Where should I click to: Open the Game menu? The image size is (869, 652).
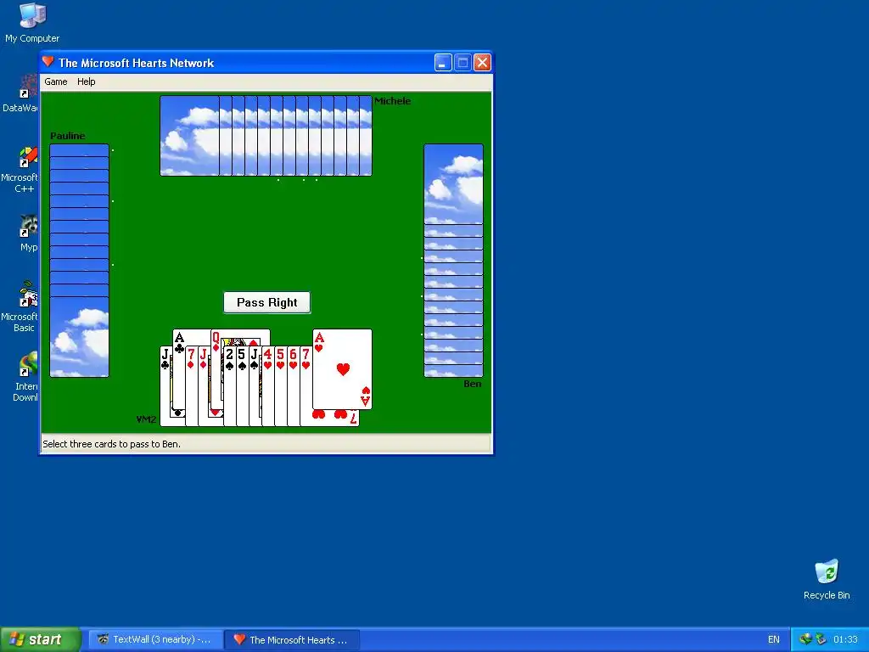[56, 81]
